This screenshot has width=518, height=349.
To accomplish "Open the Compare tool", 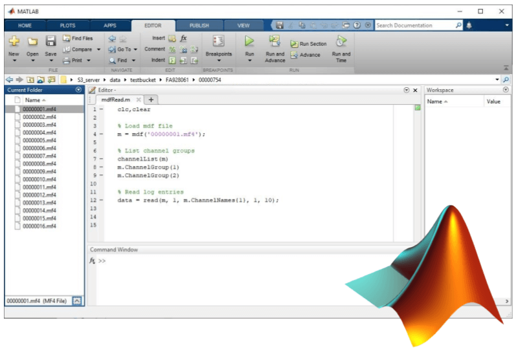I will (x=78, y=50).
